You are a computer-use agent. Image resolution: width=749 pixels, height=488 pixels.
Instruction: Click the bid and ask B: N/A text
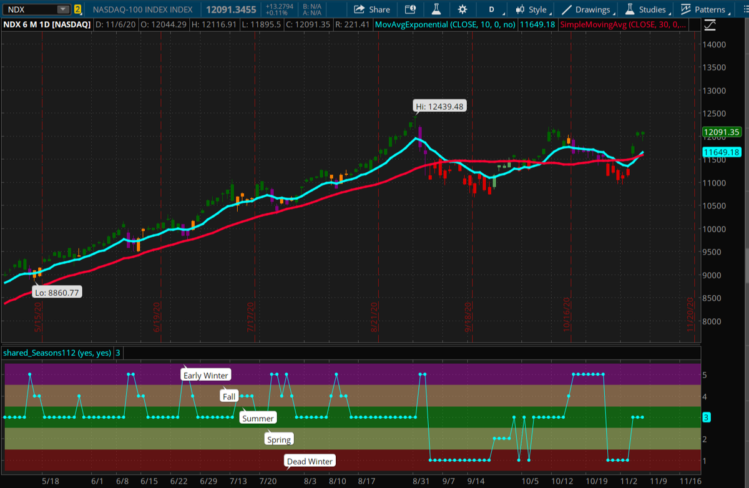click(x=313, y=6)
